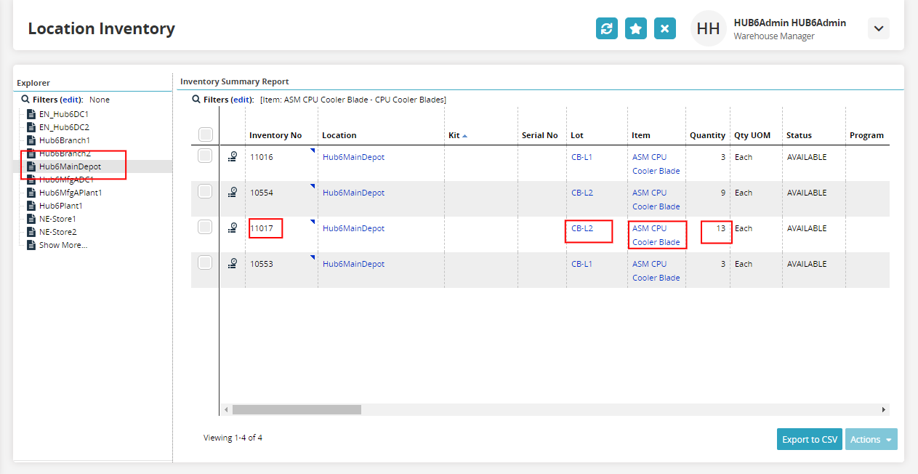Click inventory number 11017 cell
Image resolution: width=918 pixels, height=474 pixels.
click(262, 228)
